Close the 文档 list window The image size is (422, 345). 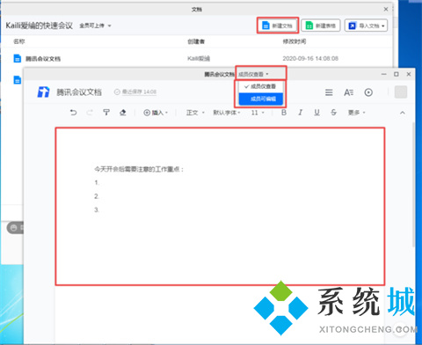(386, 10)
